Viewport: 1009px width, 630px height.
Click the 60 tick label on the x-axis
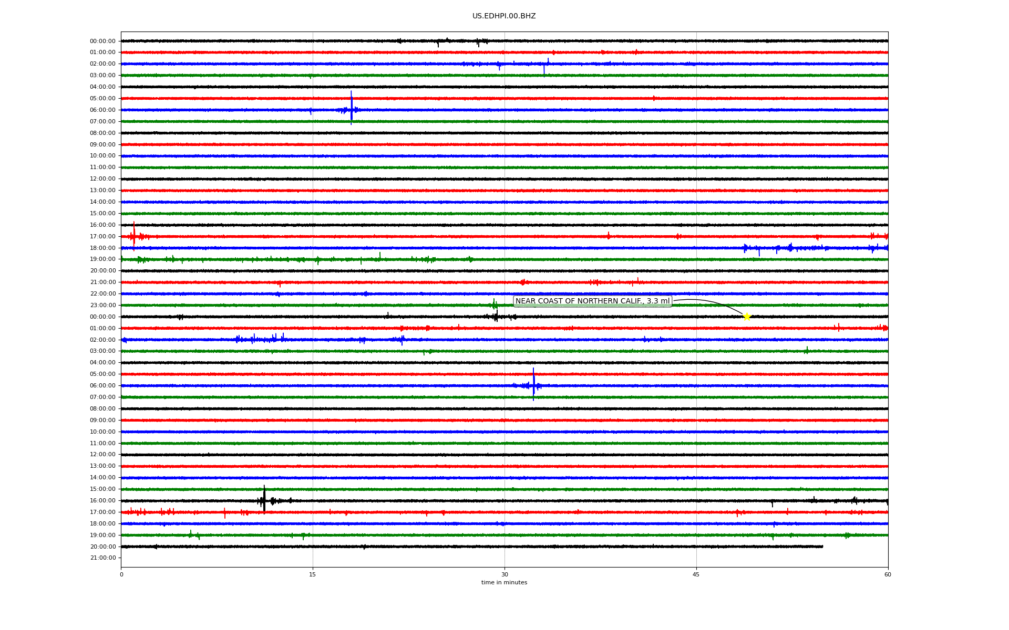click(x=888, y=574)
